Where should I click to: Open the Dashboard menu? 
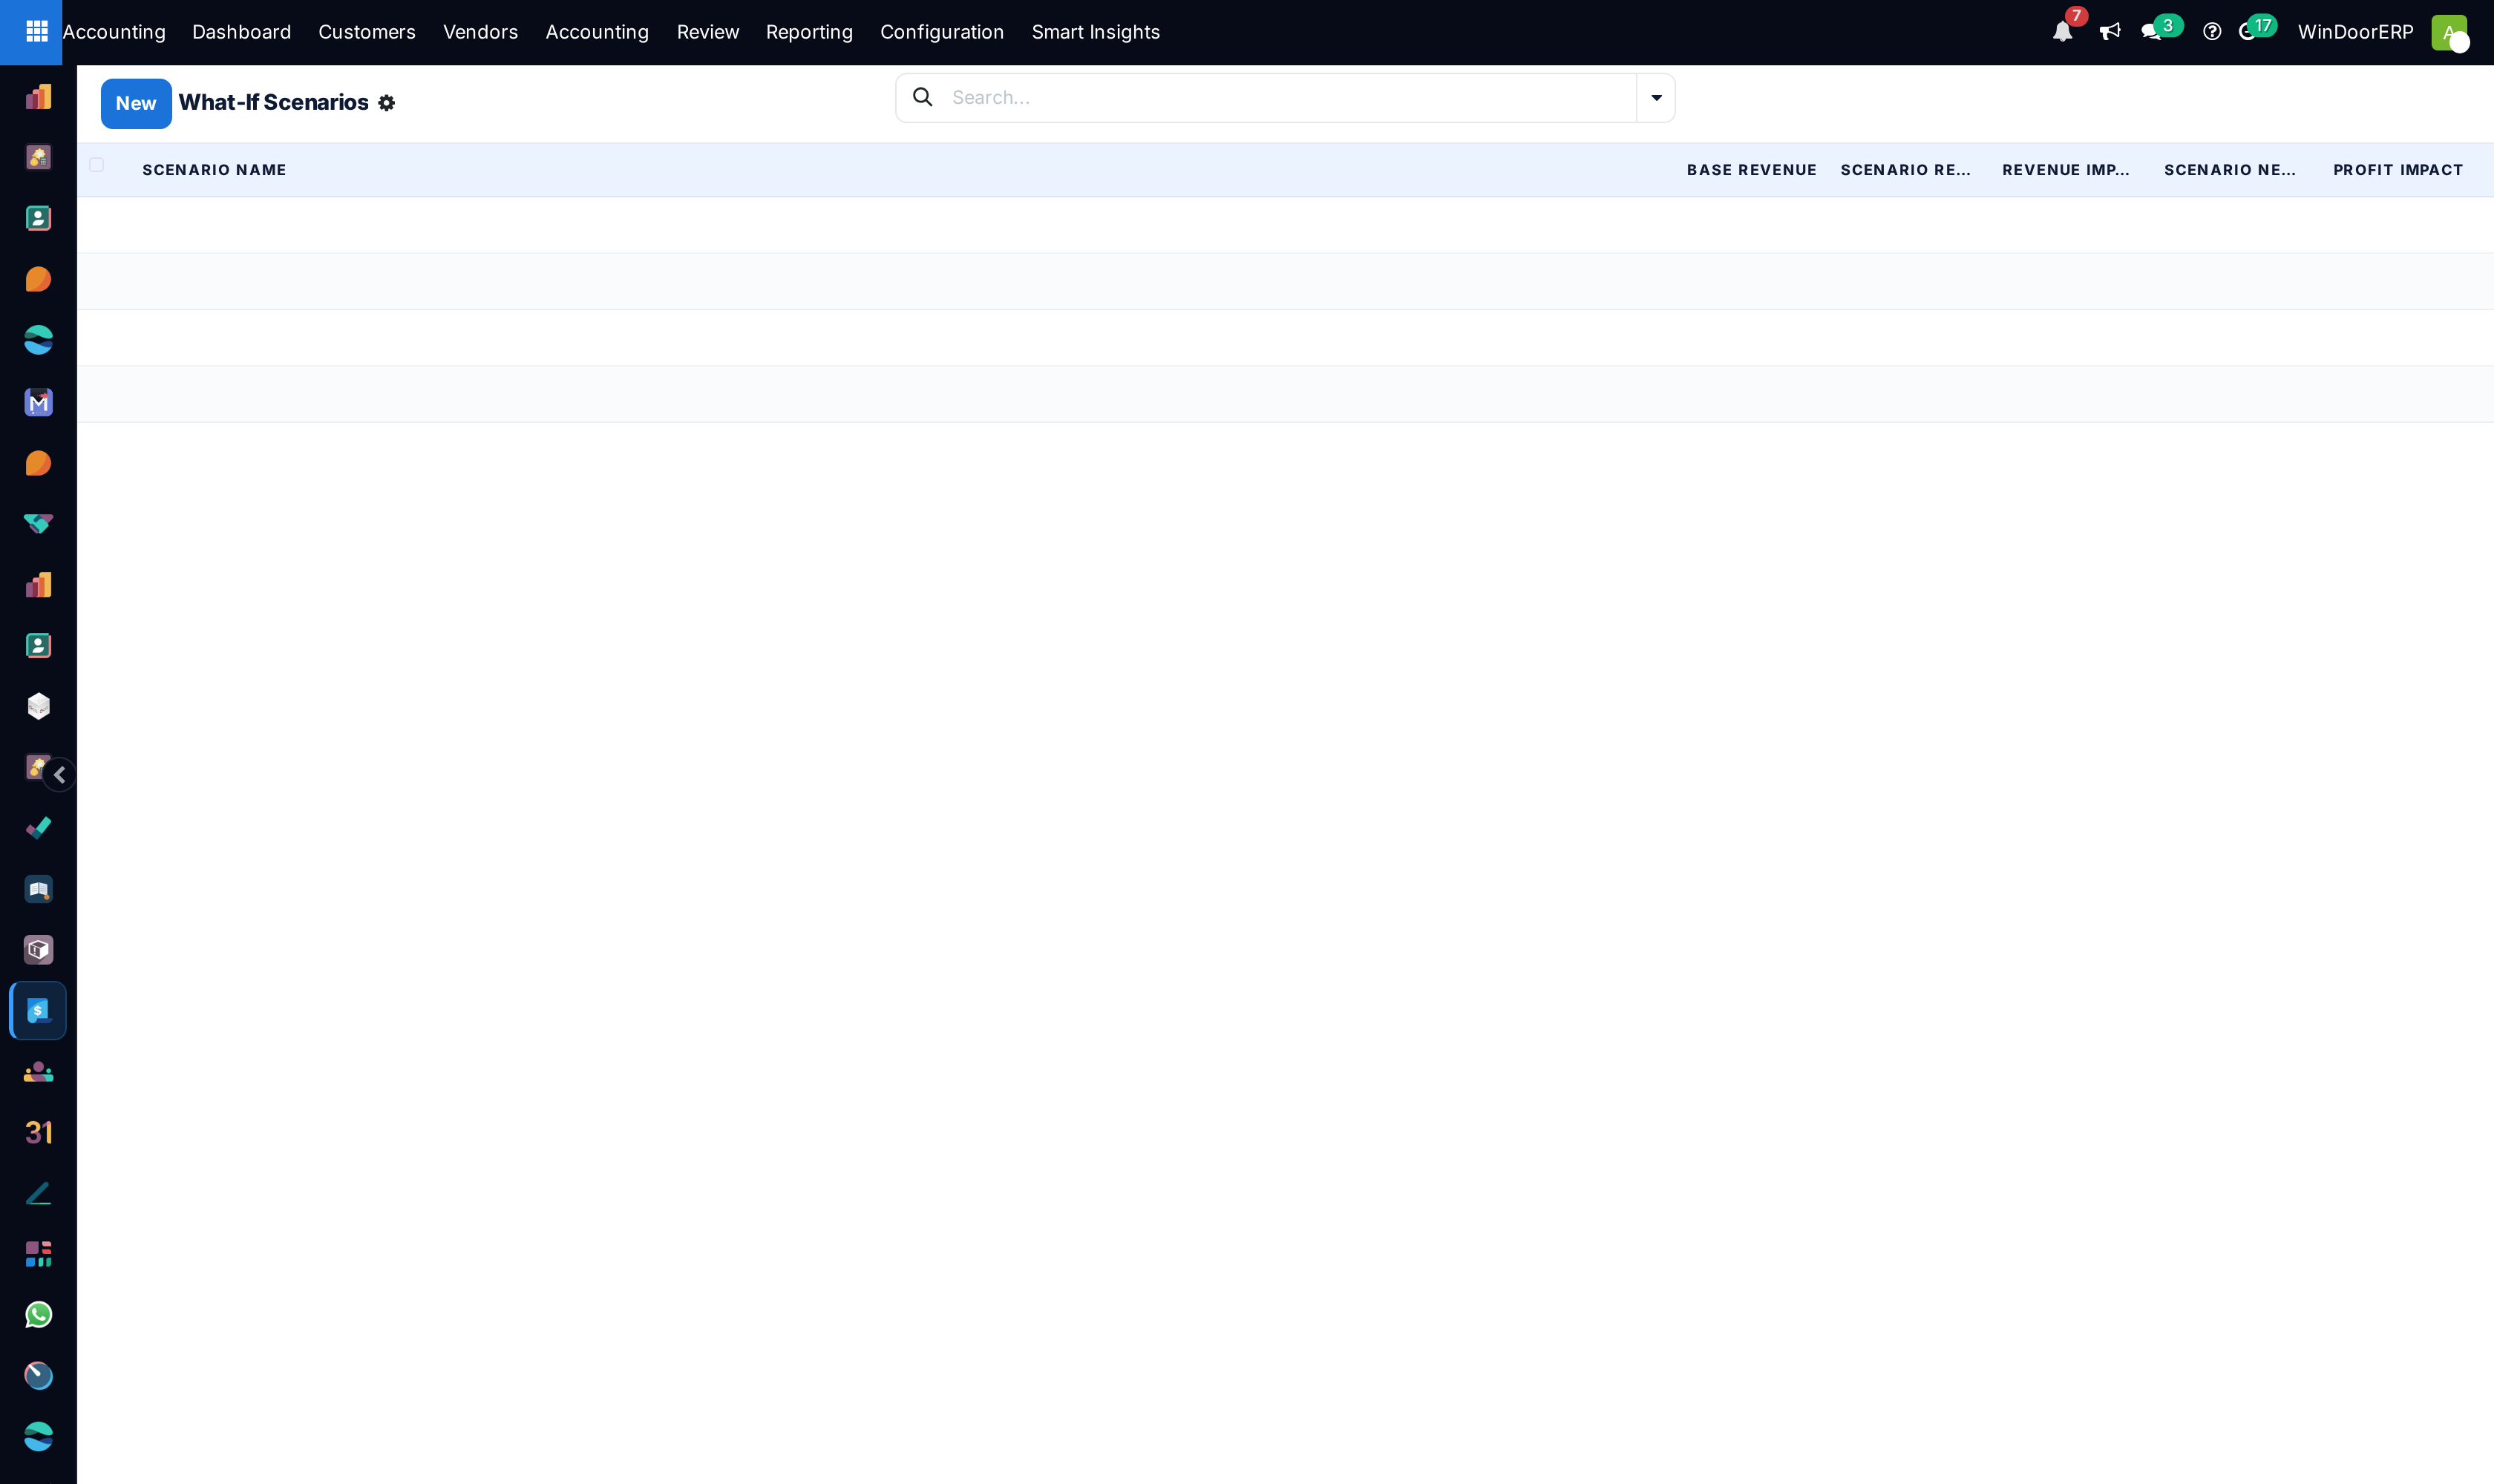tap(241, 32)
